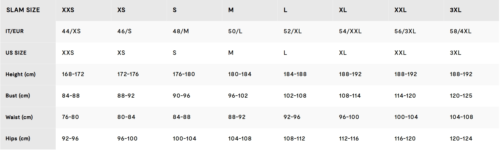Click the 3XL column header

pyautogui.click(x=456, y=10)
